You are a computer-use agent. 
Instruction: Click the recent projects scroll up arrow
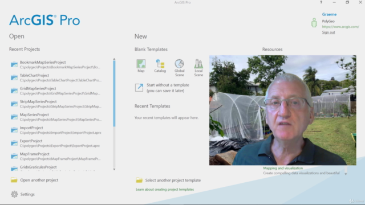pyautogui.click(x=114, y=59)
